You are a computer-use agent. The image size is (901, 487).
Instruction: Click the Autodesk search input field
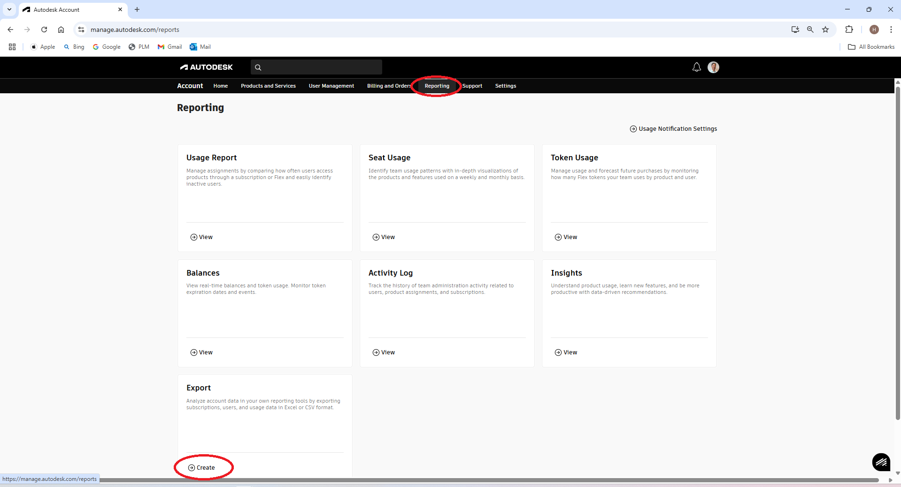(316, 67)
